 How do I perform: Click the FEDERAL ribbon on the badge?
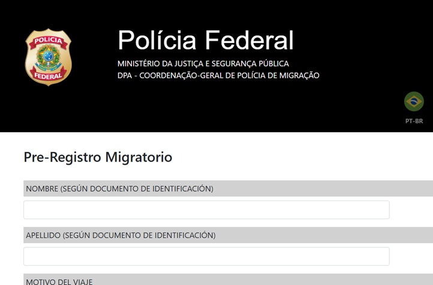tap(48, 76)
